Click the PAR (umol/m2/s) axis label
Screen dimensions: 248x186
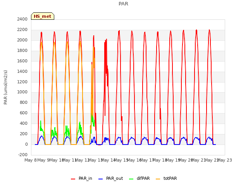click(x=5, y=87)
